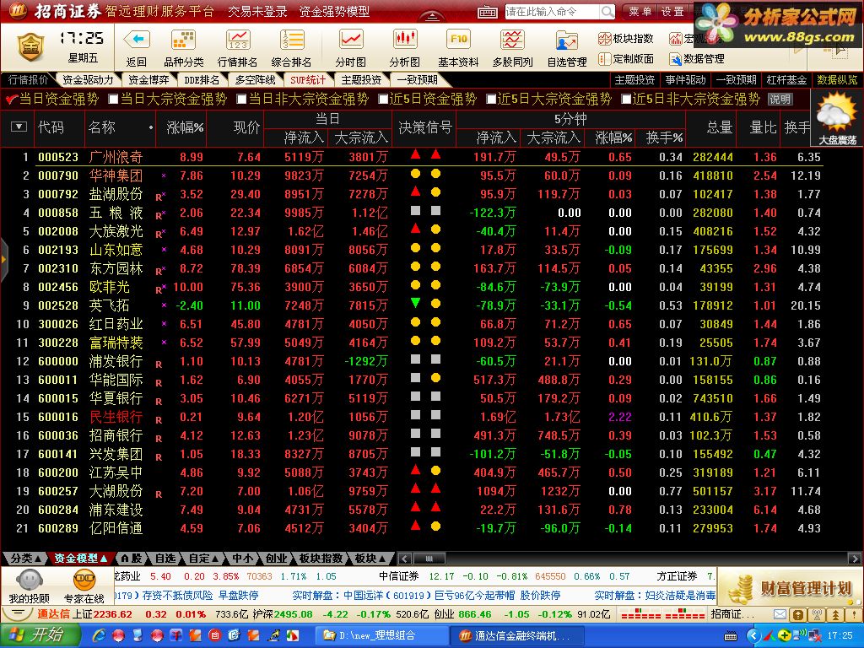
Task: Open the 设置 settings button
Action: [672, 12]
